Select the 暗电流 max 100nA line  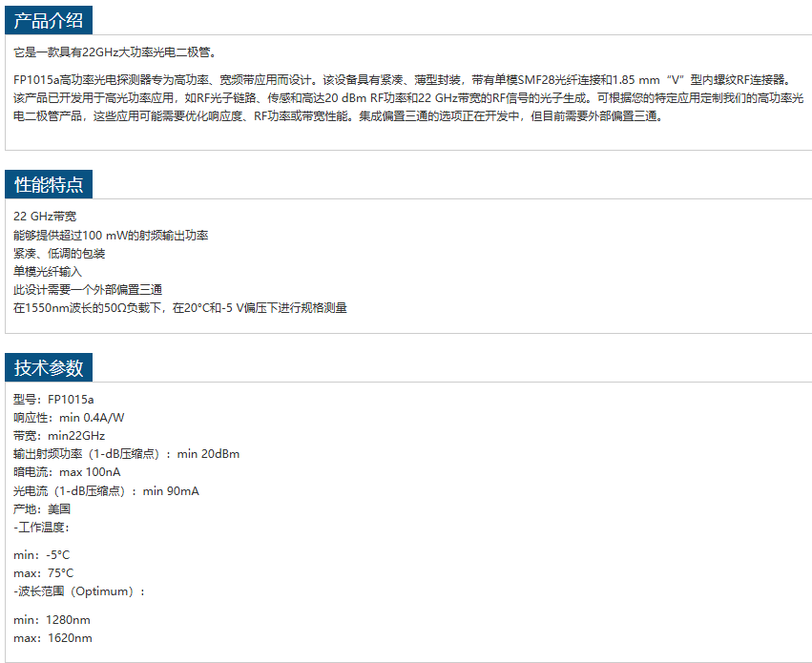point(67,471)
